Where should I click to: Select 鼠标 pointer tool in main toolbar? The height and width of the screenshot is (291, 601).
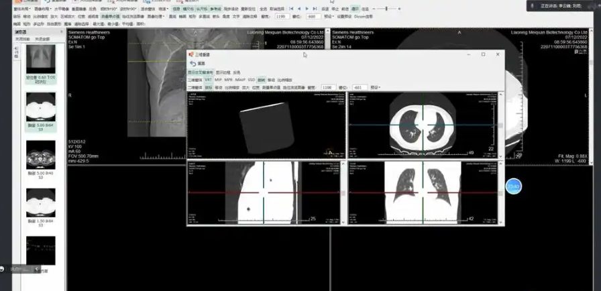click(17, 17)
